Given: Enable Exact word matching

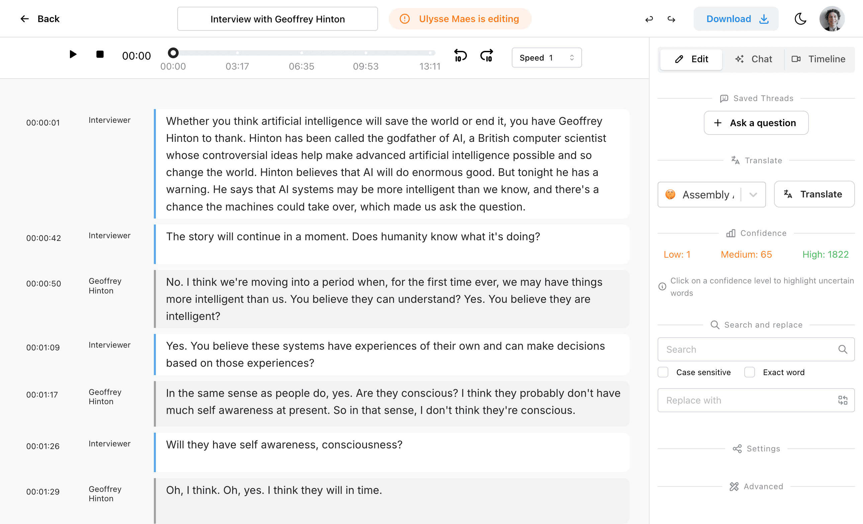Looking at the screenshot, I should coord(750,372).
